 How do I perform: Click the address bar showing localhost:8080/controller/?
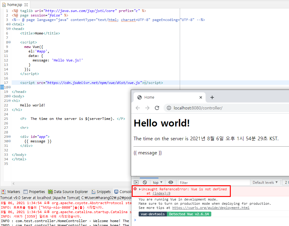pyautogui.click(x=226, y=108)
